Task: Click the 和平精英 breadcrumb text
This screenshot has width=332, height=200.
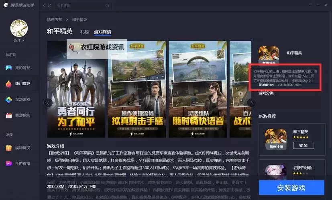Action: tap(79, 20)
